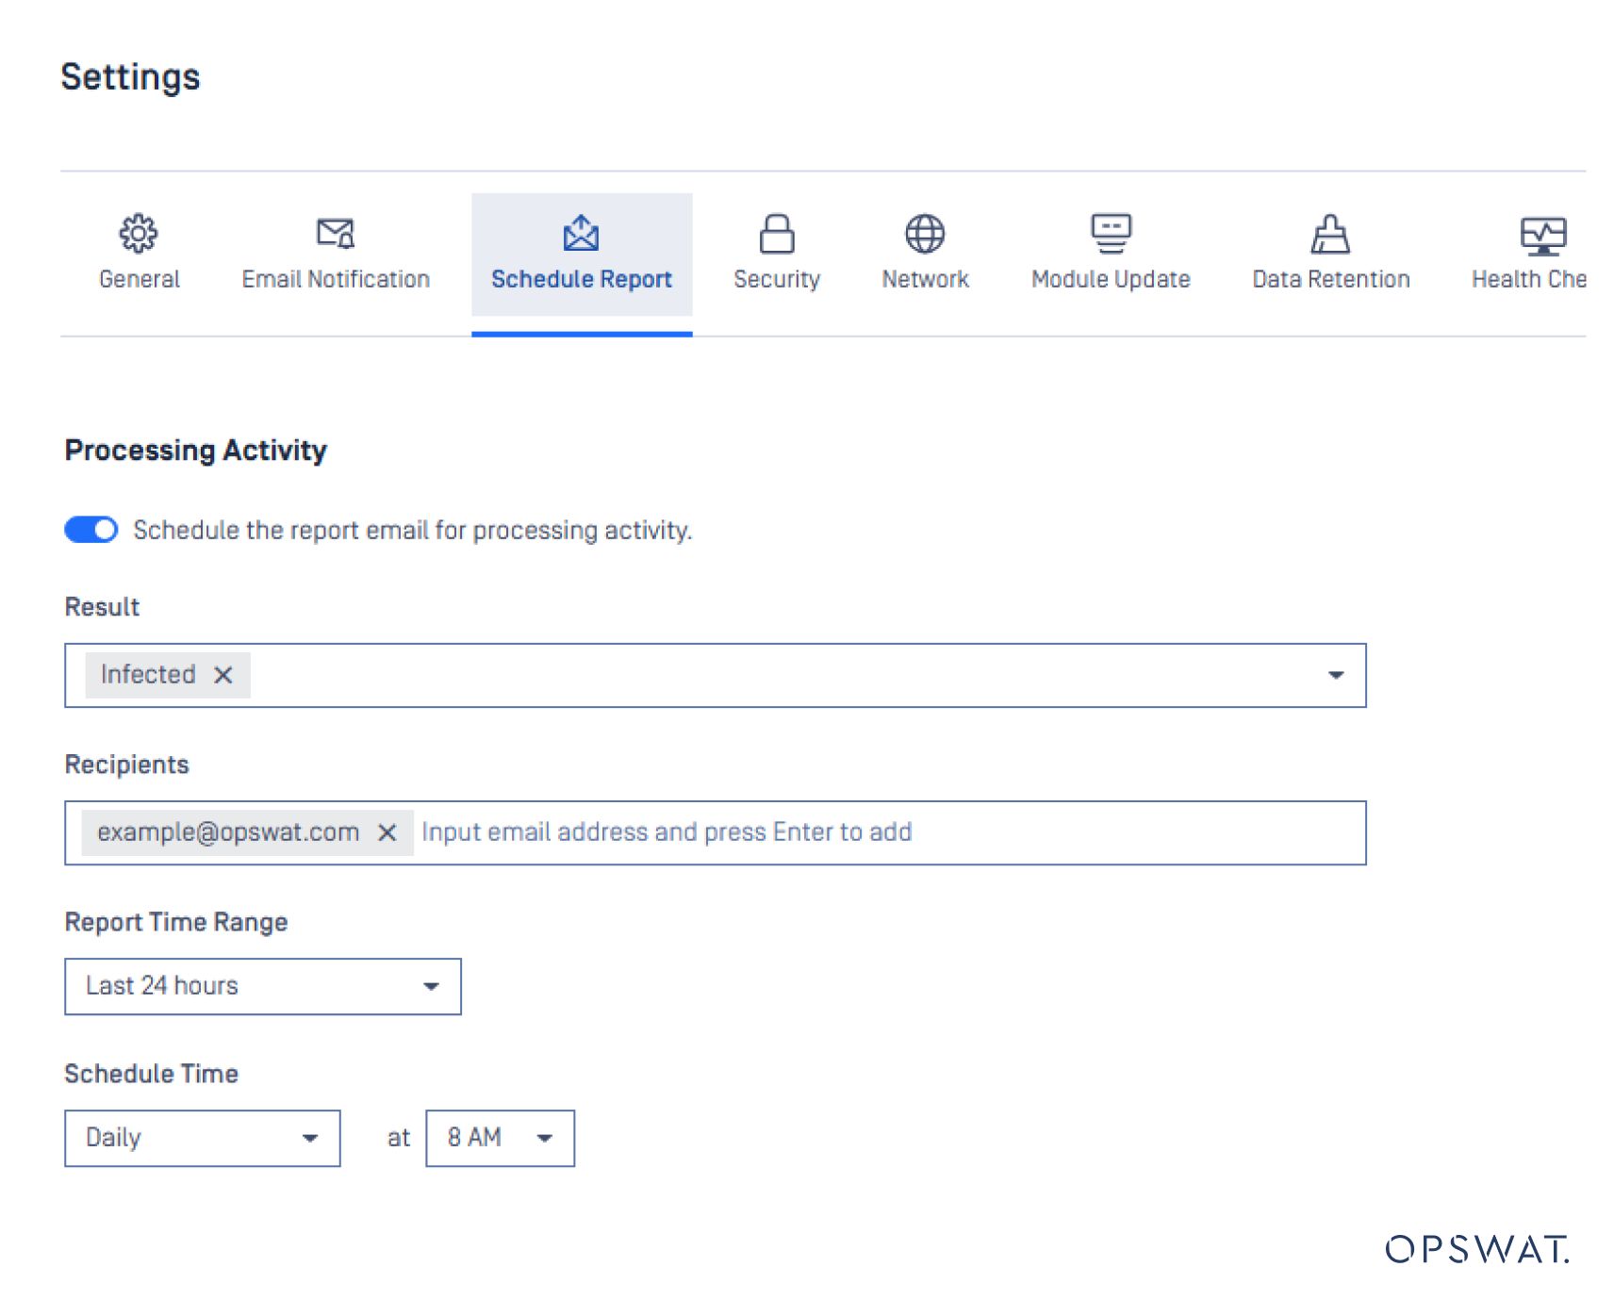Open the Daily schedule frequency dropdown

[202, 1138]
